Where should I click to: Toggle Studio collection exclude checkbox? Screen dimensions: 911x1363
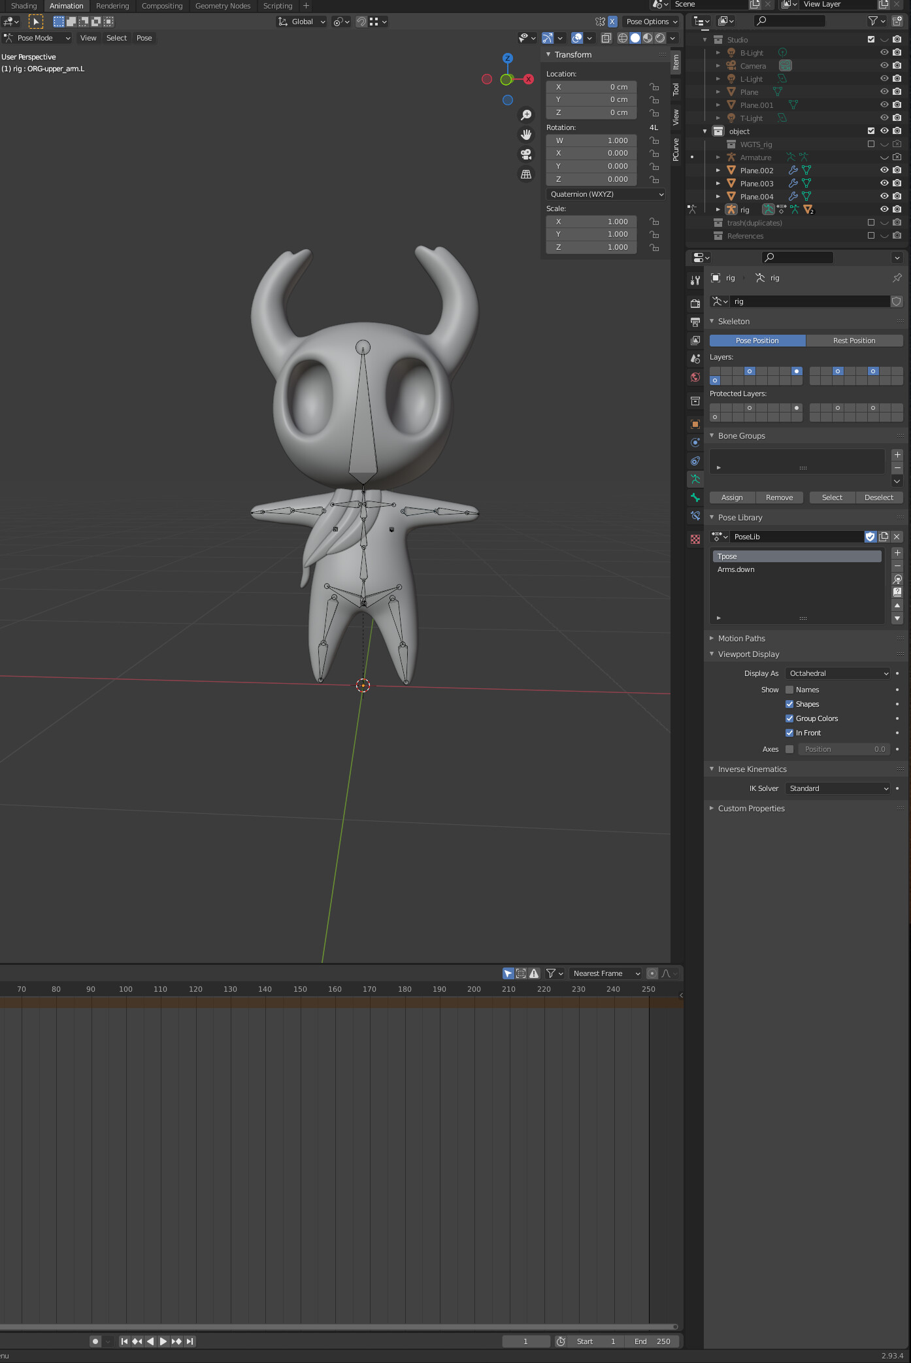click(x=871, y=40)
